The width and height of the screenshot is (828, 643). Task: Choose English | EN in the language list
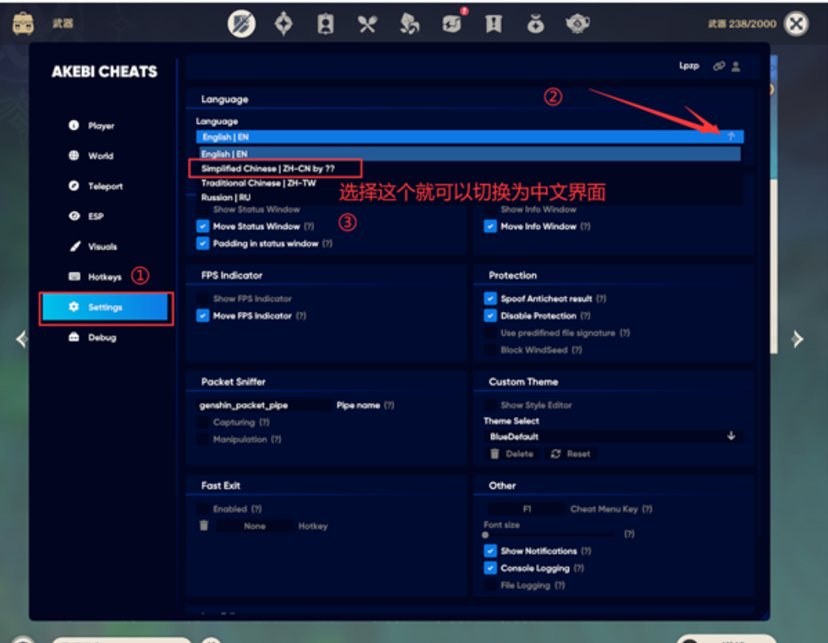(470, 154)
